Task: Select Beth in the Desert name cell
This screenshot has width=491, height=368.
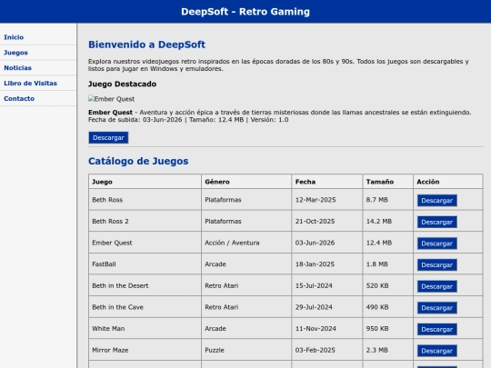Action: pos(145,285)
